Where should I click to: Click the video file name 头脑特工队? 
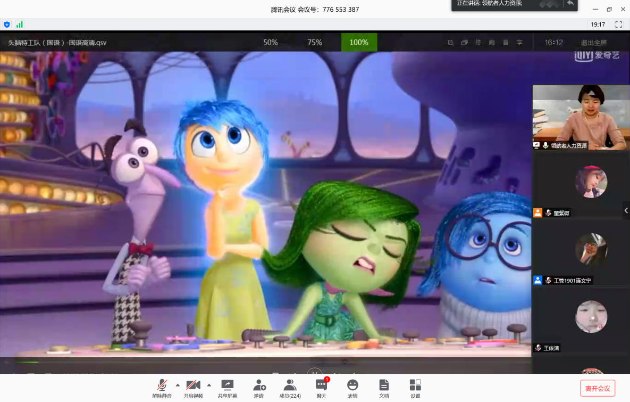[57, 43]
